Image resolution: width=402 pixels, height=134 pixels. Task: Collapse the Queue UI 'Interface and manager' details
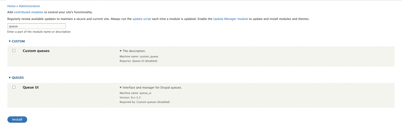(151, 87)
